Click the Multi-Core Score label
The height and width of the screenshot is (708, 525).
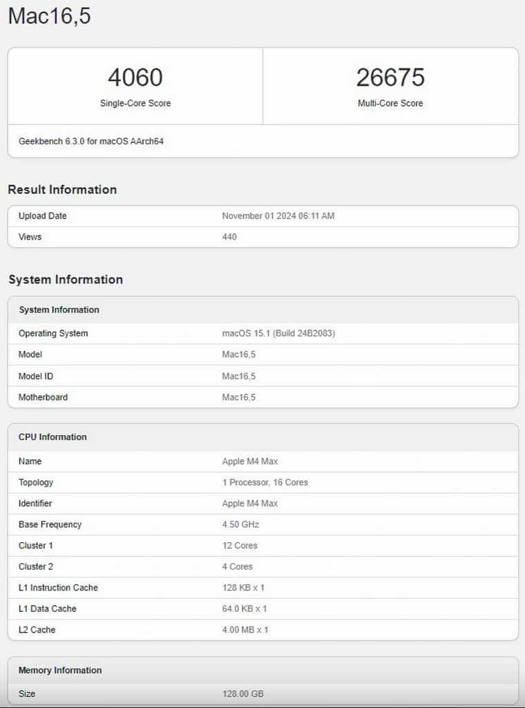(390, 103)
